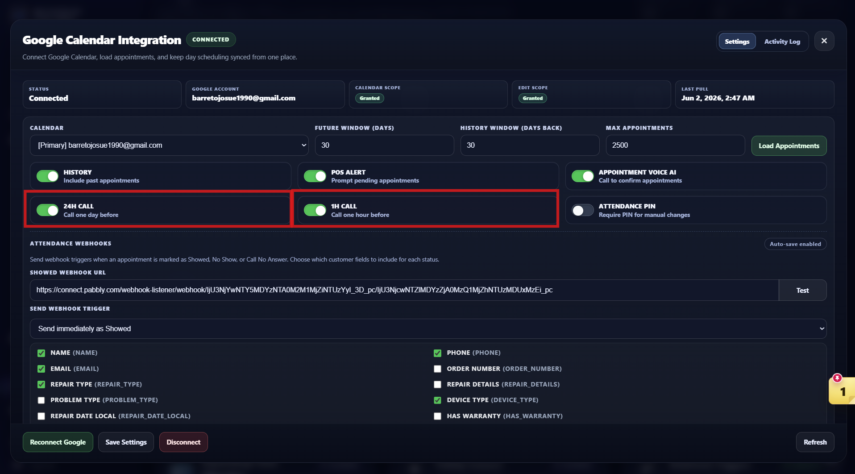
Task: Click the Calendar Scope Granted badge
Action: (369, 98)
